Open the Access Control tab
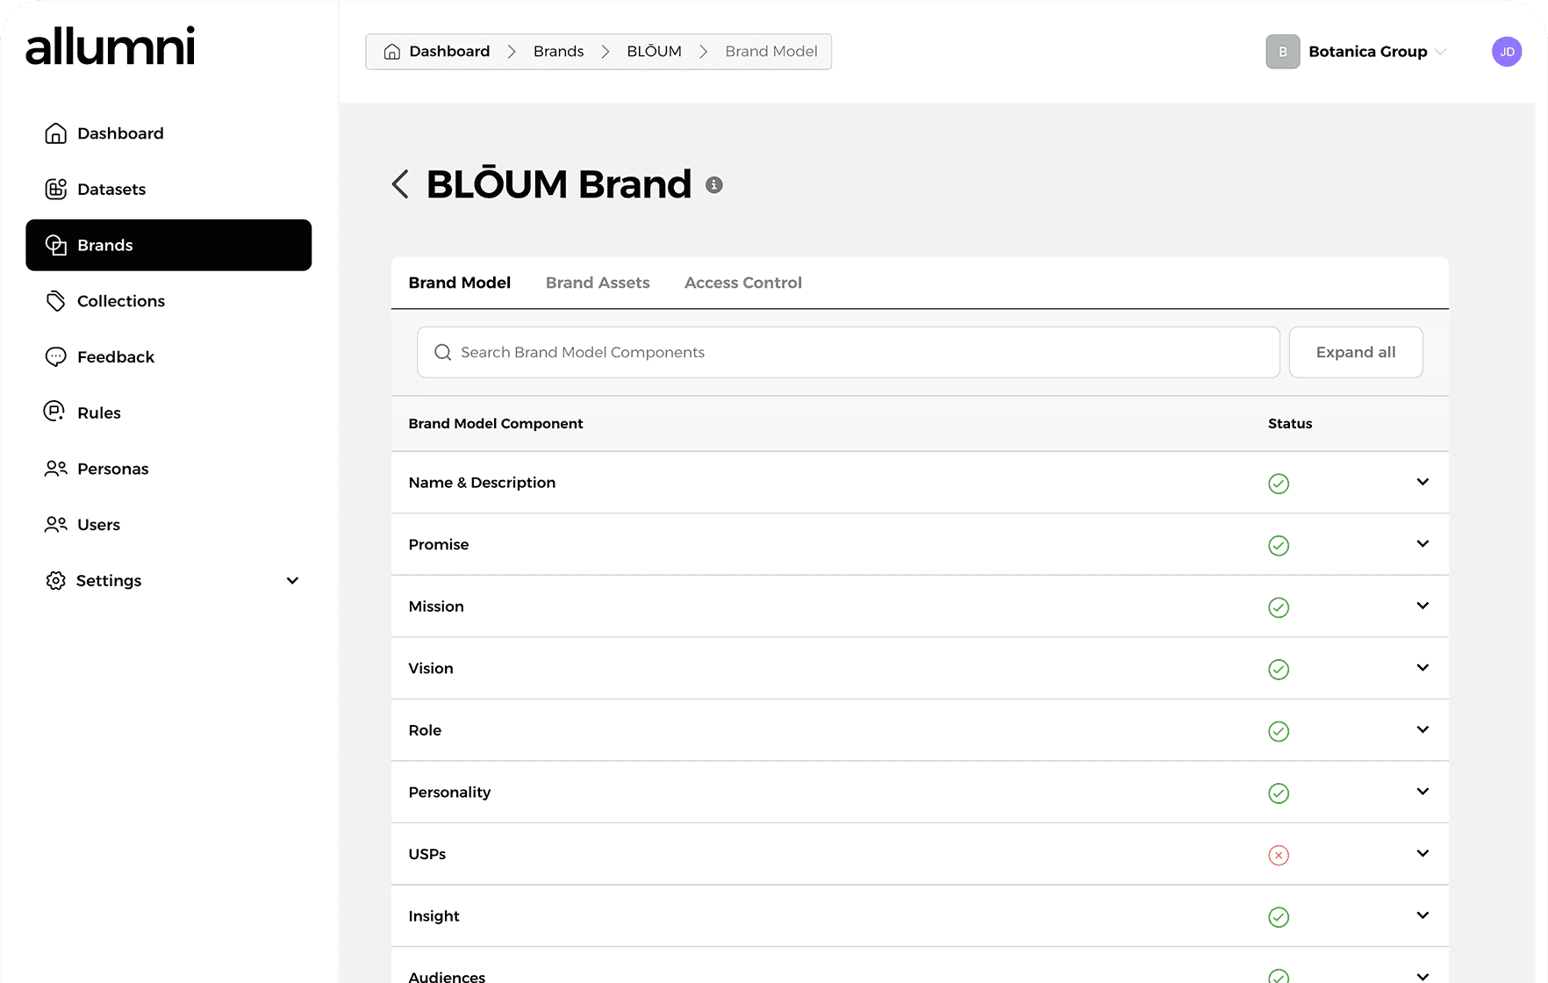The width and height of the screenshot is (1548, 983). [x=742, y=283]
